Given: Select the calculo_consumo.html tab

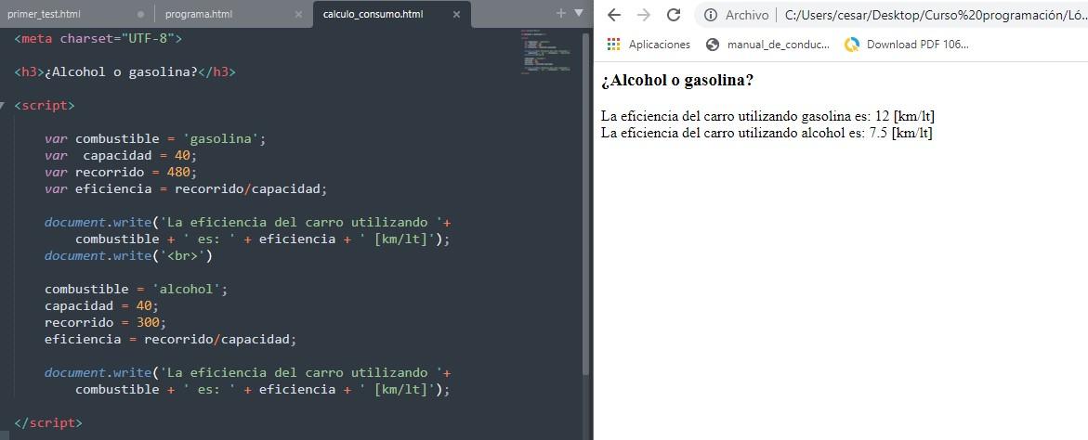Looking at the screenshot, I should point(374,14).
